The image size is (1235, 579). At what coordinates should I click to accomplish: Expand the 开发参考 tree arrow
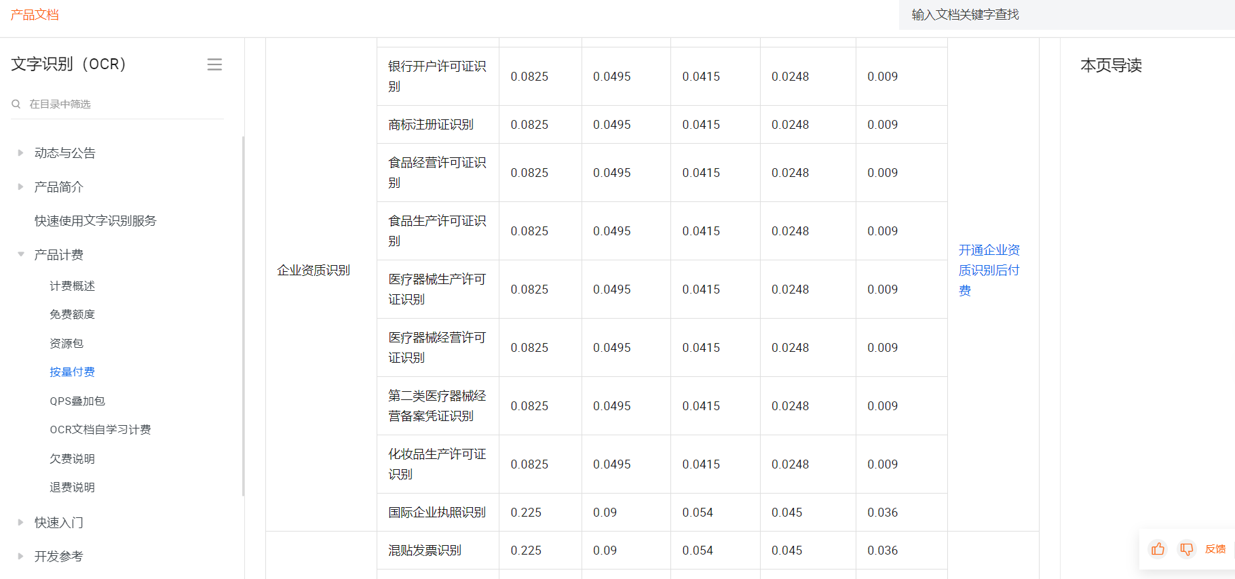pyautogui.click(x=20, y=556)
